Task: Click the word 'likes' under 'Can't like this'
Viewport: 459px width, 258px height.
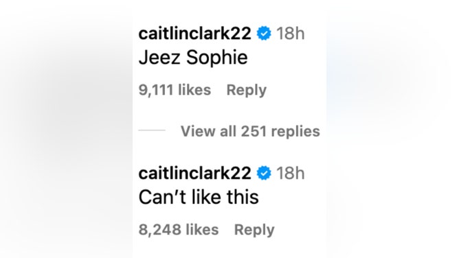Action: click(x=202, y=229)
